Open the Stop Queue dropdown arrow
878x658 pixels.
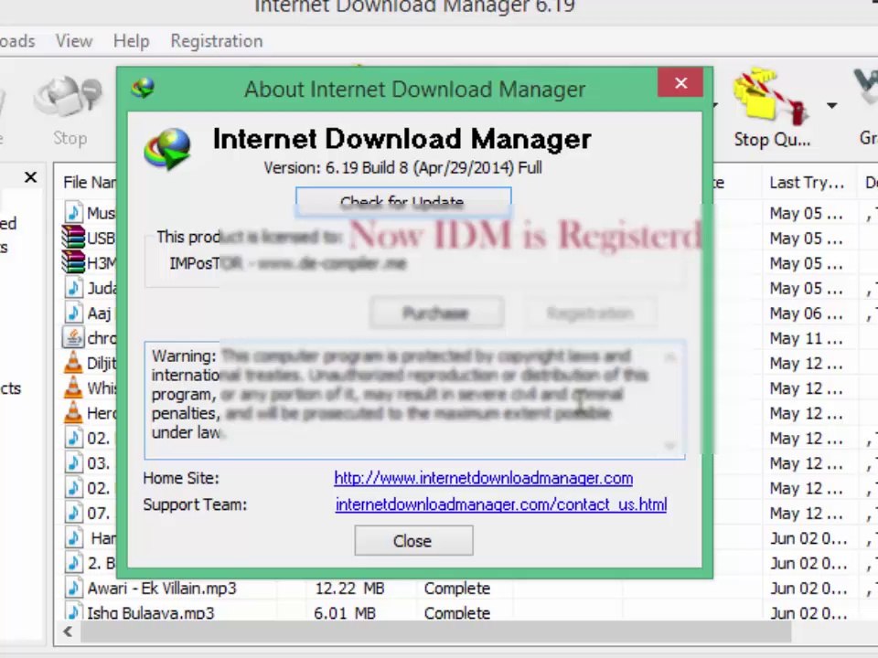tap(832, 105)
